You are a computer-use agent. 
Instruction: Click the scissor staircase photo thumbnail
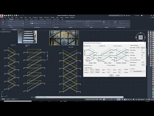[64, 38]
